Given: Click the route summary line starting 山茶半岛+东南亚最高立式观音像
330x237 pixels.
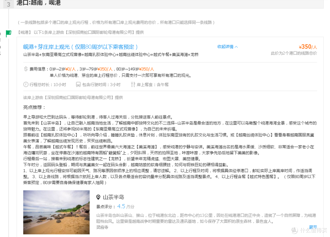Looking at the screenshot, I should tap(111, 55).
